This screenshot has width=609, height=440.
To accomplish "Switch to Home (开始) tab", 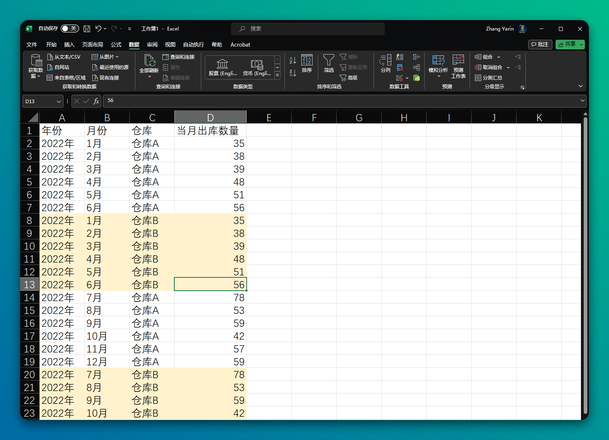I will click(x=51, y=45).
